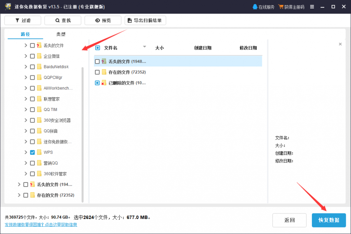The height and width of the screenshot is (234, 351).
Task: Open 发现数据恢复很困难 help link
Action: (x=41, y=224)
